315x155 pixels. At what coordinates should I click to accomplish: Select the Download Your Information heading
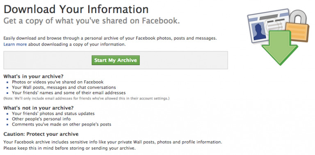click(76, 9)
